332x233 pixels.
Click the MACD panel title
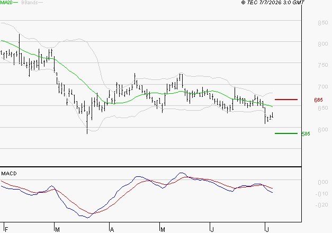(9, 174)
